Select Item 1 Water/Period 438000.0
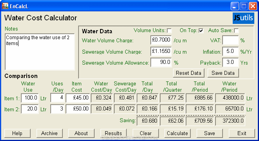259x141 pixels. tap(230, 98)
